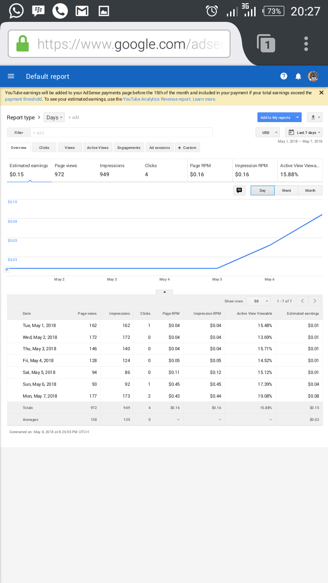Open the USD currency dropdown

point(267,133)
